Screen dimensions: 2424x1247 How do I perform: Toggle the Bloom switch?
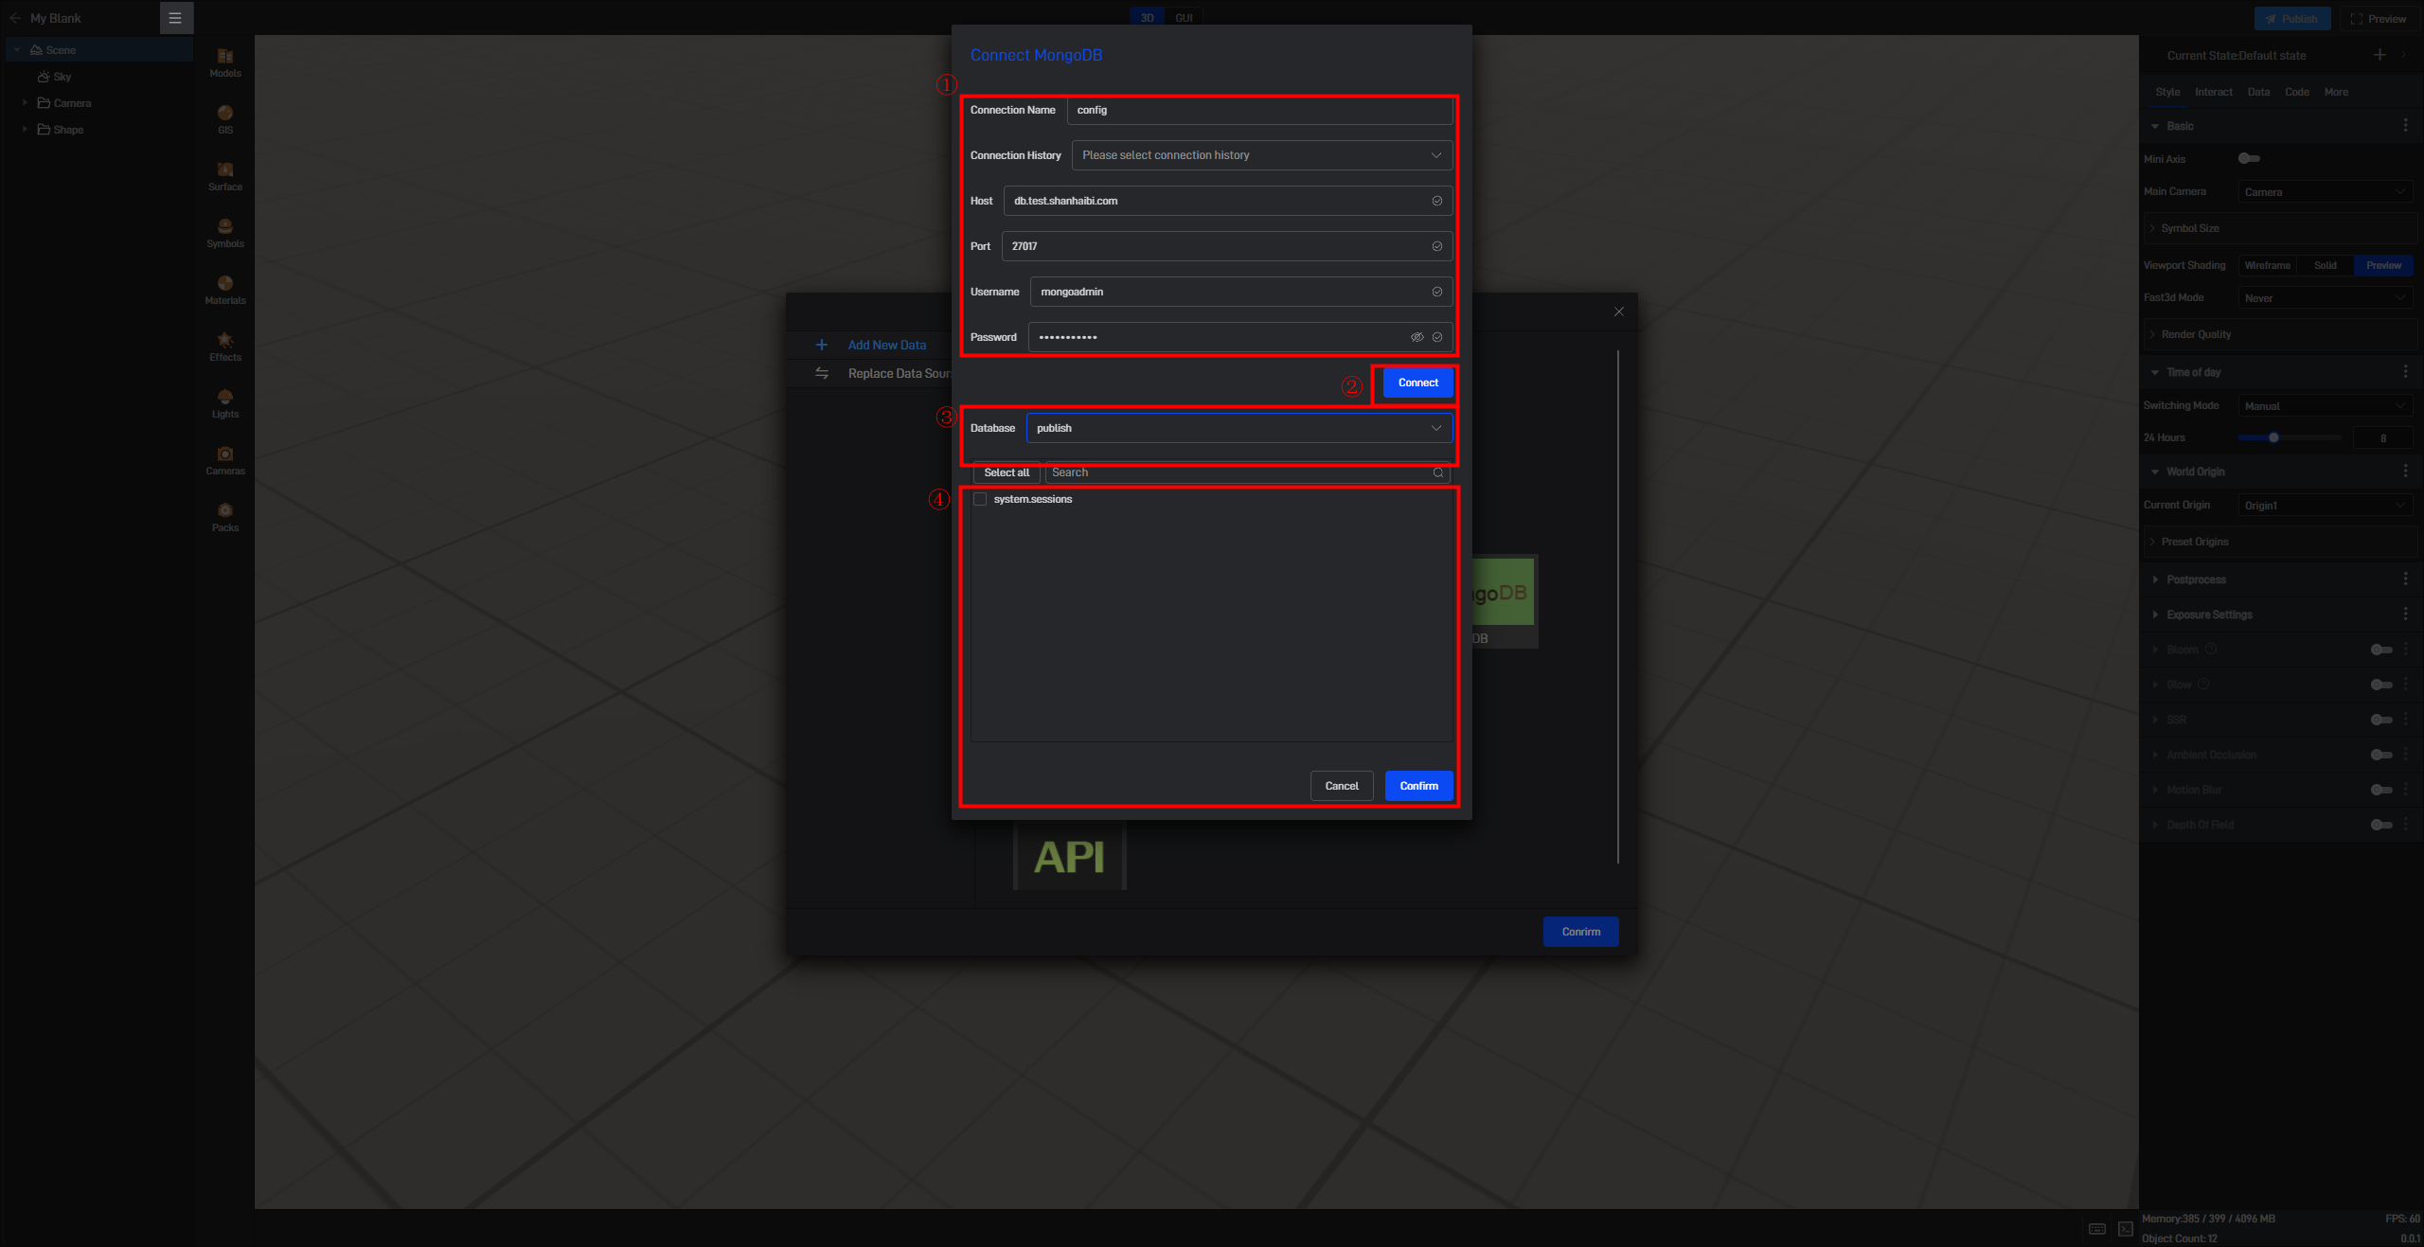tap(2382, 650)
